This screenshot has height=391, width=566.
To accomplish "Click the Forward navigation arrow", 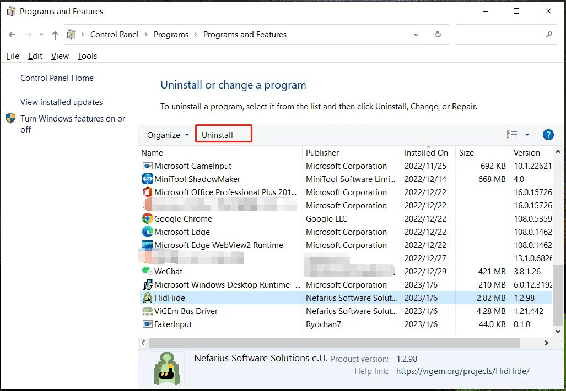I will [x=29, y=35].
